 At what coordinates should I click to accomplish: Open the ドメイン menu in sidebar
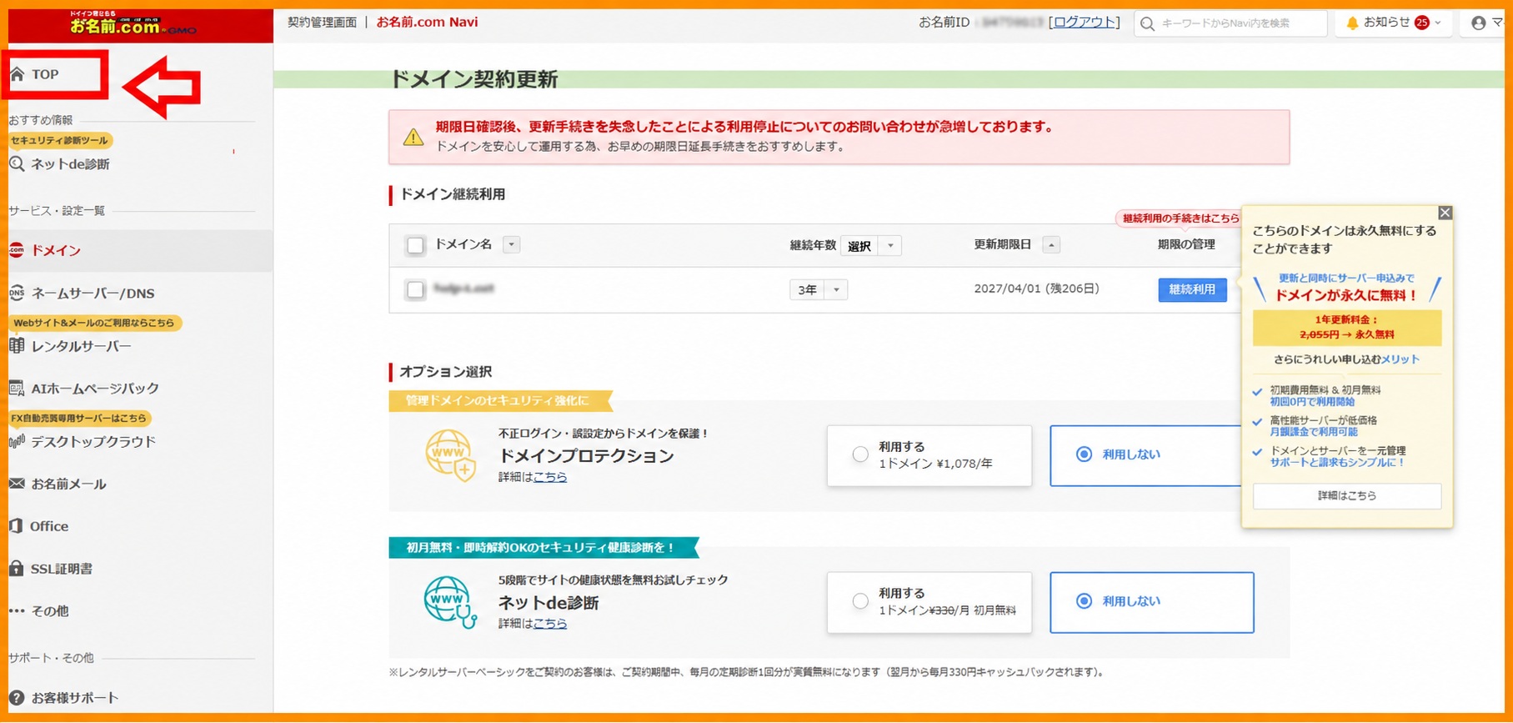[140, 250]
